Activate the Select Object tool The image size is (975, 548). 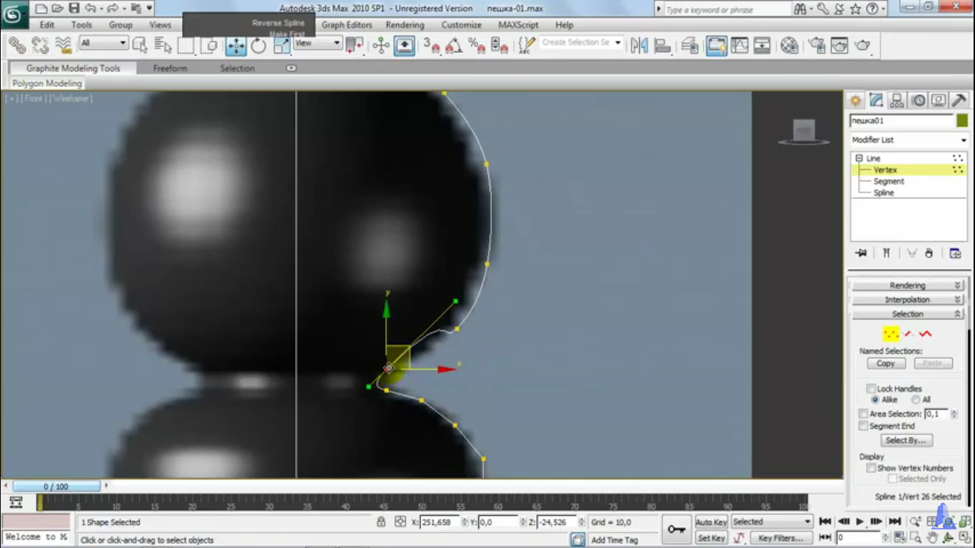[140, 46]
